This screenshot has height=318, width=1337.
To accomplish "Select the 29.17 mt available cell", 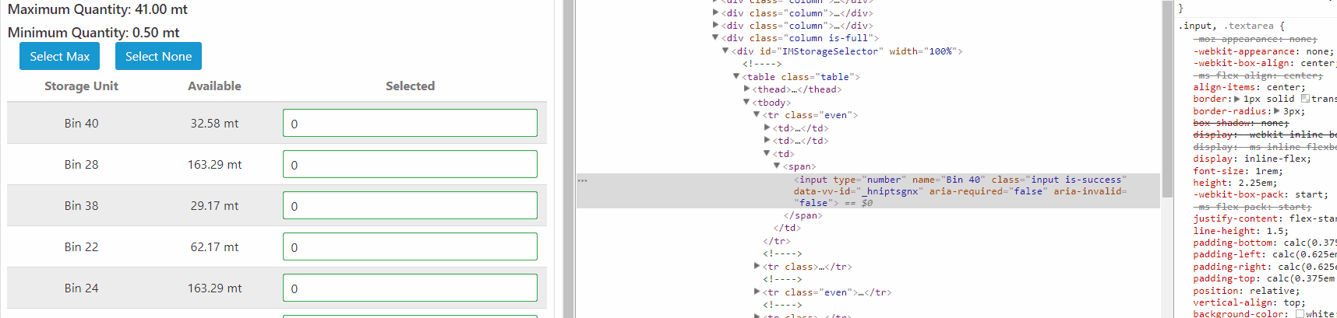I will 214,205.
